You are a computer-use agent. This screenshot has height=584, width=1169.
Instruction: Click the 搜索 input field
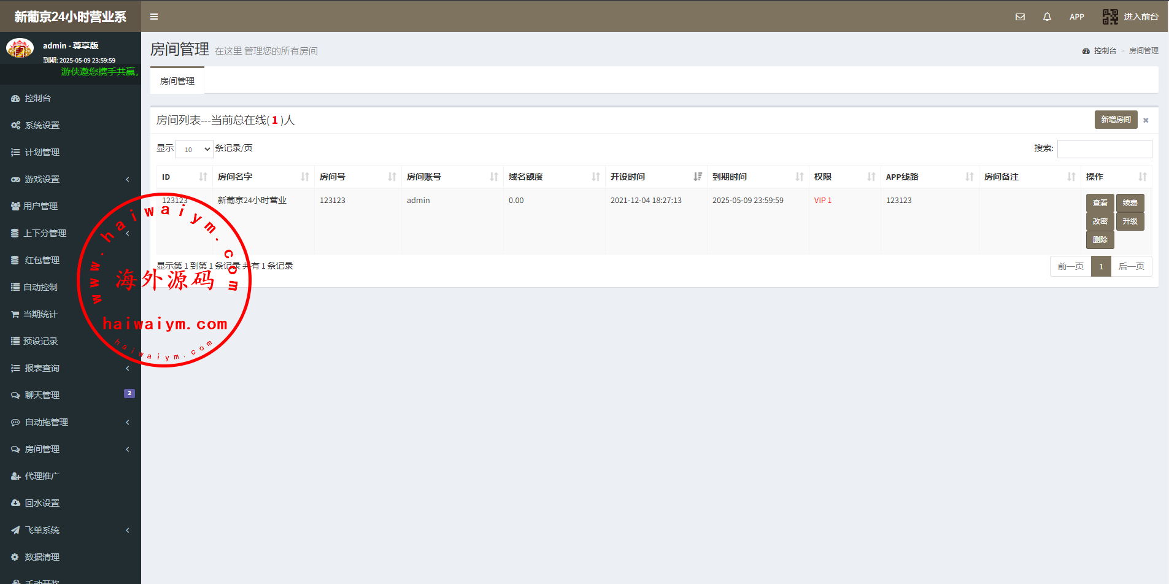tap(1104, 149)
